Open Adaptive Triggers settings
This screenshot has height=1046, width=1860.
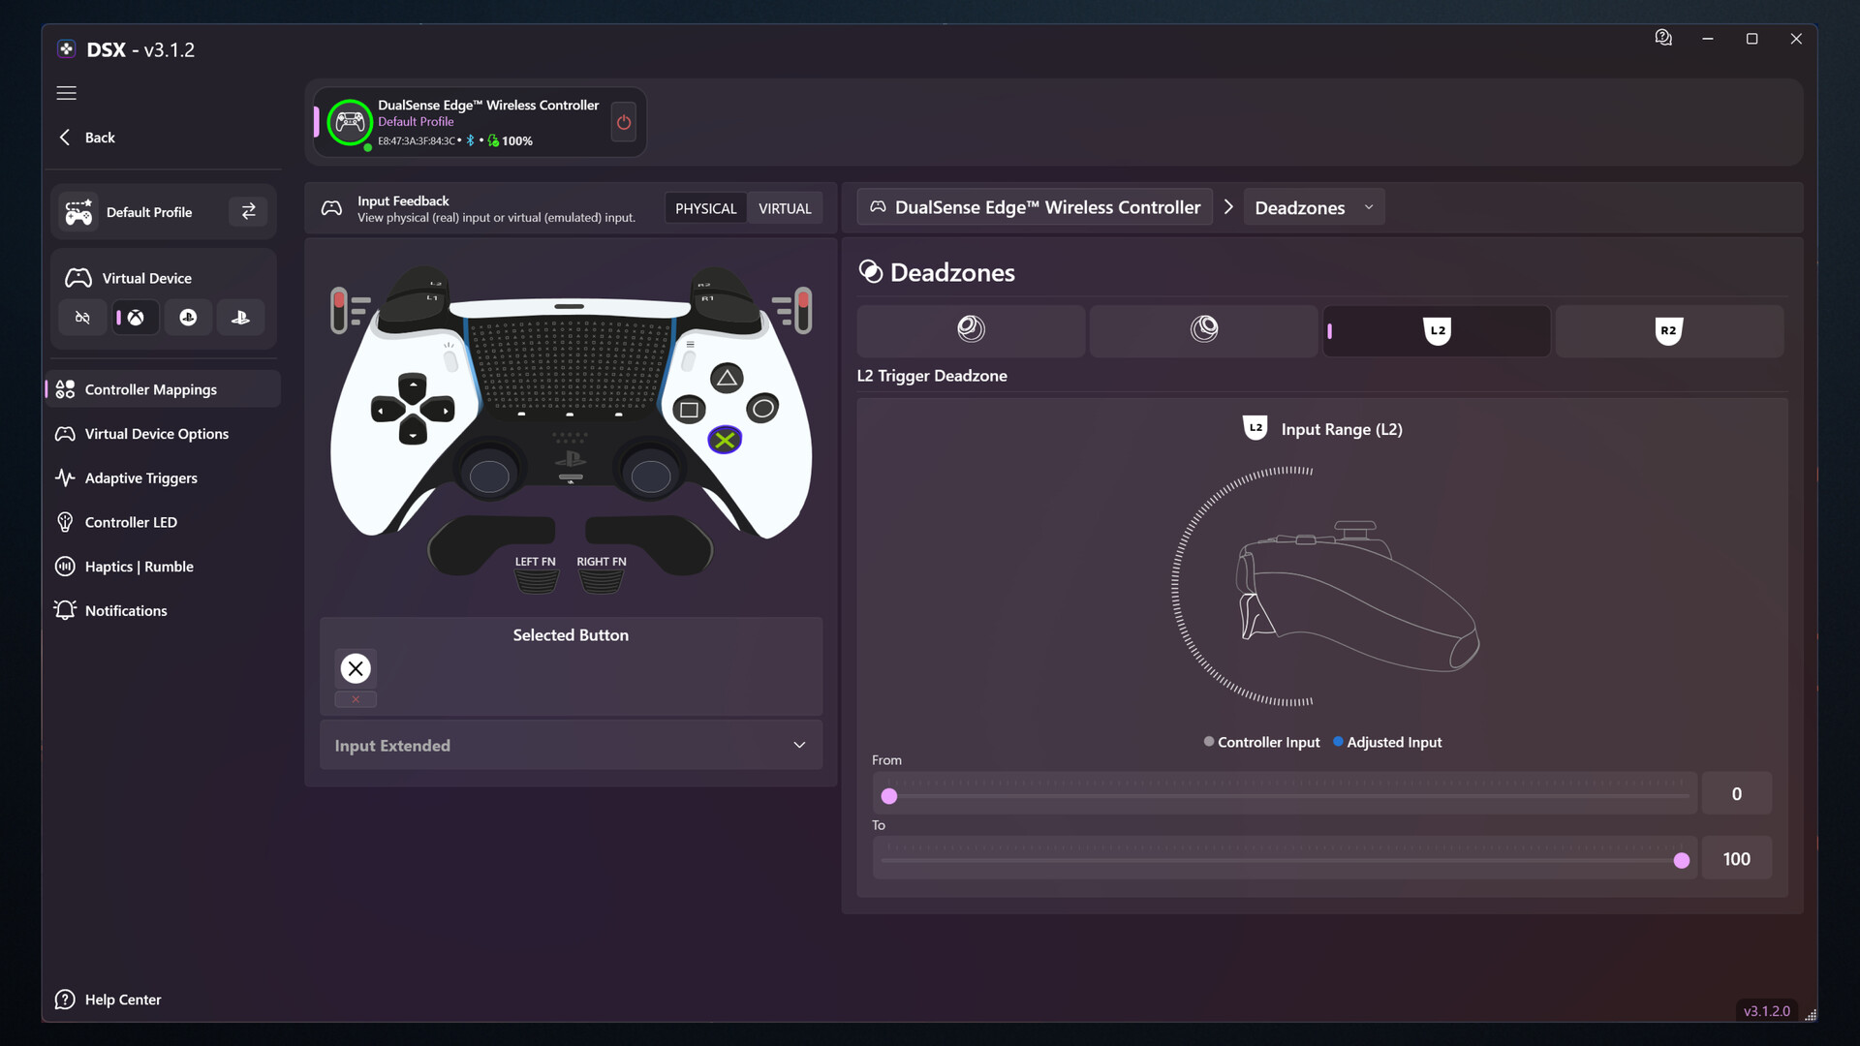click(141, 477)
